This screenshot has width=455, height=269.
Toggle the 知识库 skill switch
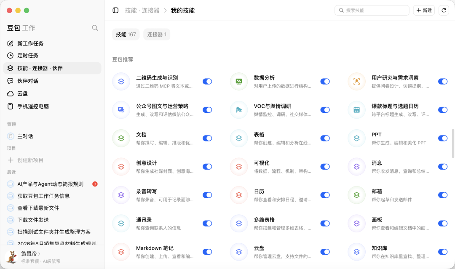click(x=443, y=252)
